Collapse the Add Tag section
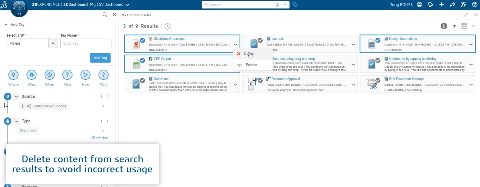The width and height of the screenshot is (480, 187). click(x=6, y=25)
